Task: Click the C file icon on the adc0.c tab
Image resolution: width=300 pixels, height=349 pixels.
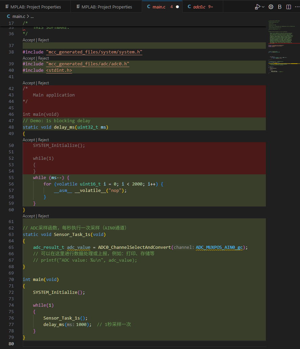Action: [x=189, y=7]
